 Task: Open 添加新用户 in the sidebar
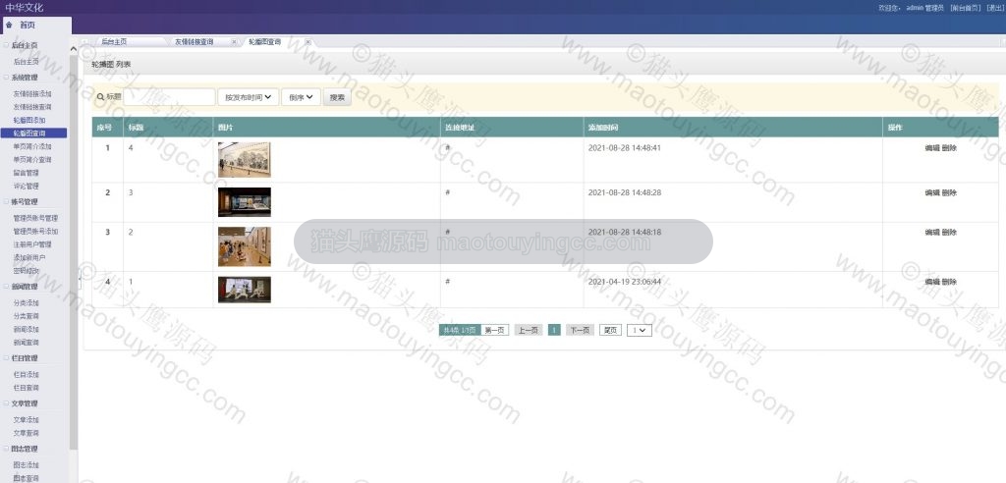[x=29, y=258]
